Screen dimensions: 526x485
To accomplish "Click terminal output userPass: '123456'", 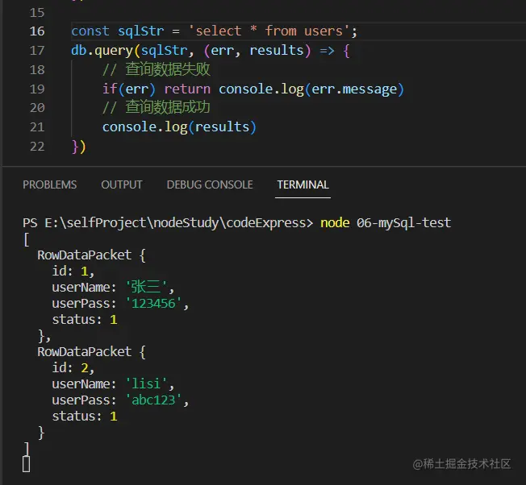I will coord(120,304).
